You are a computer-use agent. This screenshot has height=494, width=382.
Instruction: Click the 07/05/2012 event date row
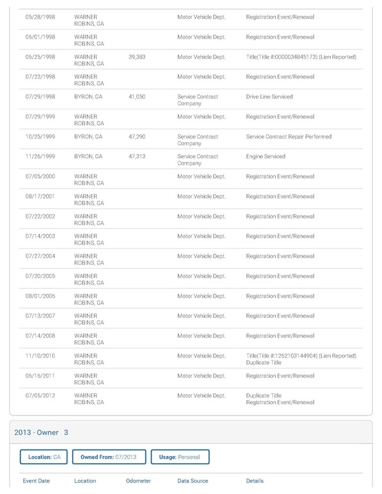(x=191, y=398)
